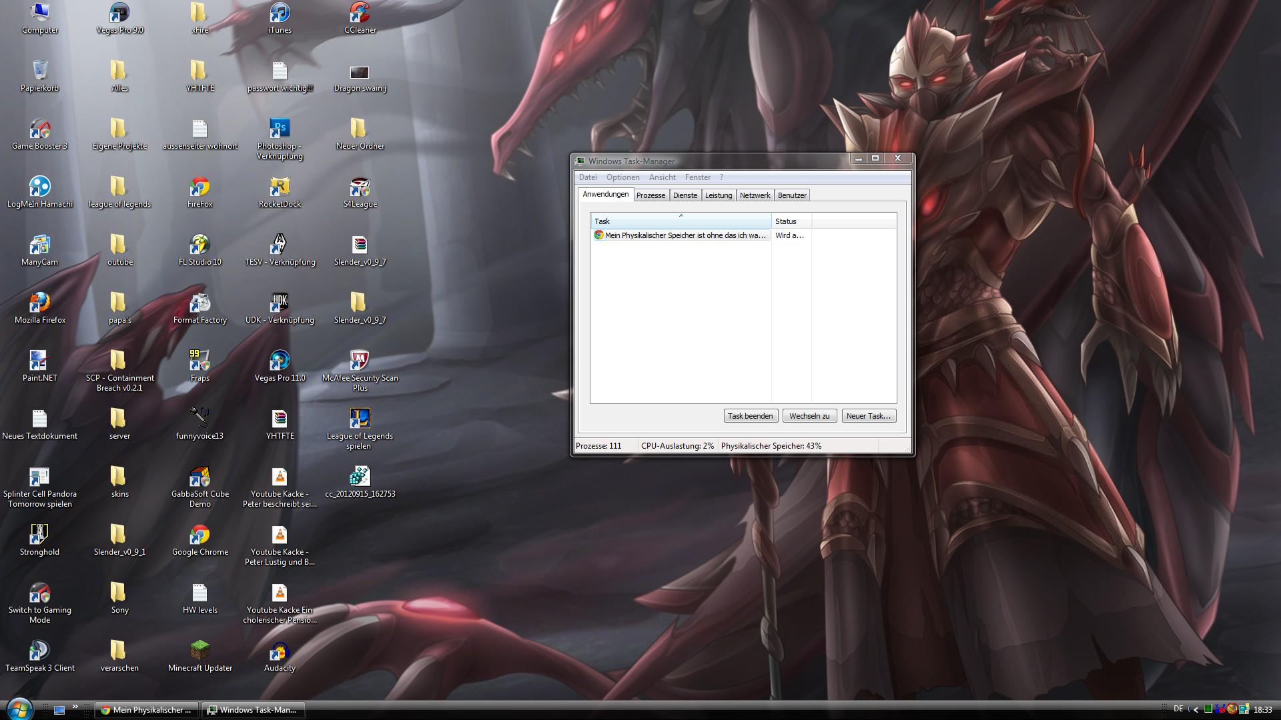Click the Task beenden button

750,416
